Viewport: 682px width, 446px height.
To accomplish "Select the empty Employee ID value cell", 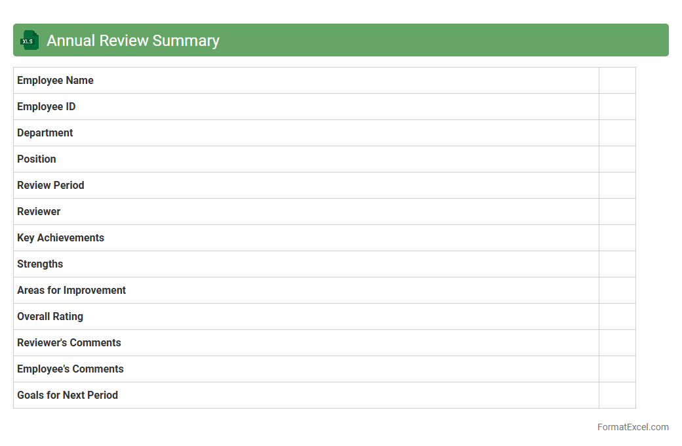I will point(616,107).
